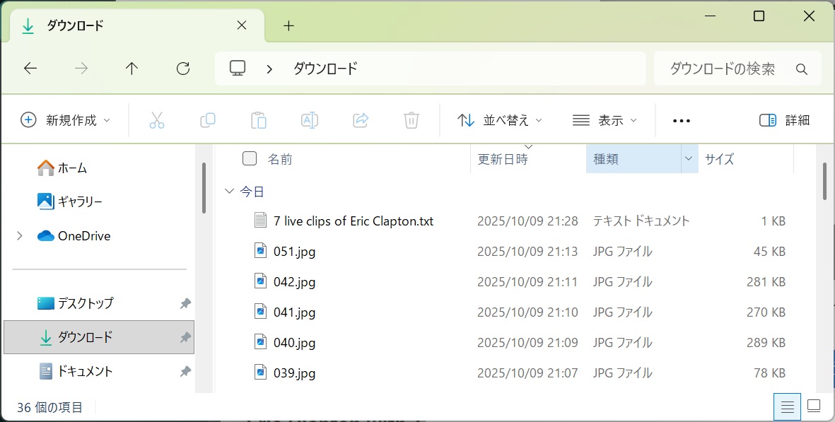Click the 更新日時 column header
The width and height of the screenshot is (835, 422).
(x=503, y=159)
